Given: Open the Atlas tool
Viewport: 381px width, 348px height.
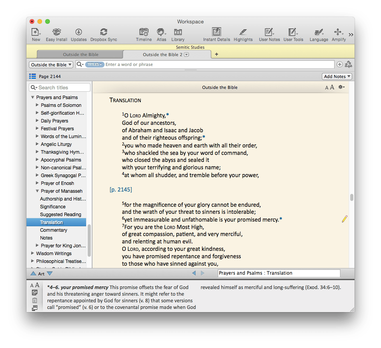Looking at the screenshot, I should 161,32.
